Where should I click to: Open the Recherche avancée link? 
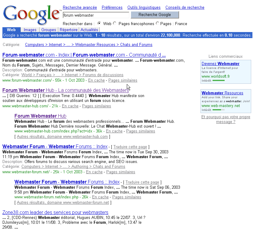[x=80, y=8]
